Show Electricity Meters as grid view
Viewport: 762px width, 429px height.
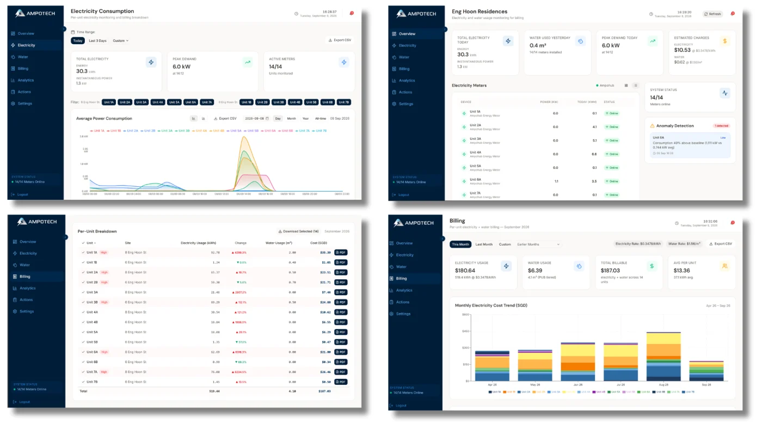tap(626, 85)
